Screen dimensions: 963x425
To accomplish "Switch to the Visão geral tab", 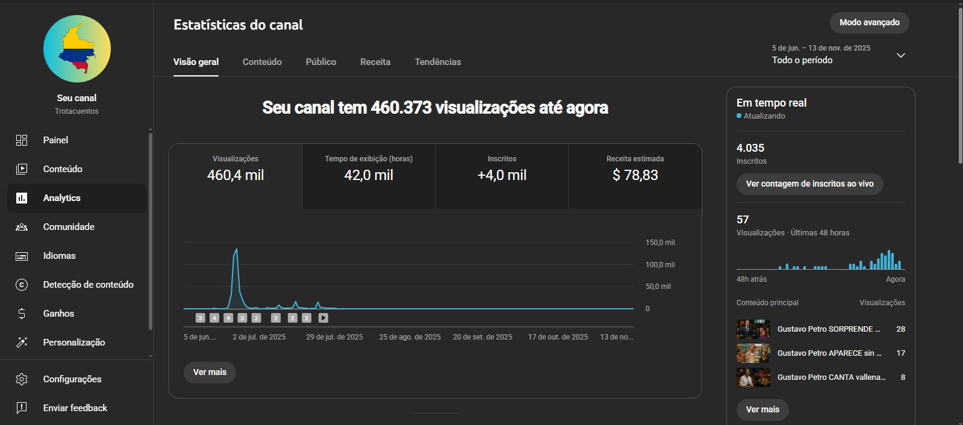I will pos(196,62).
